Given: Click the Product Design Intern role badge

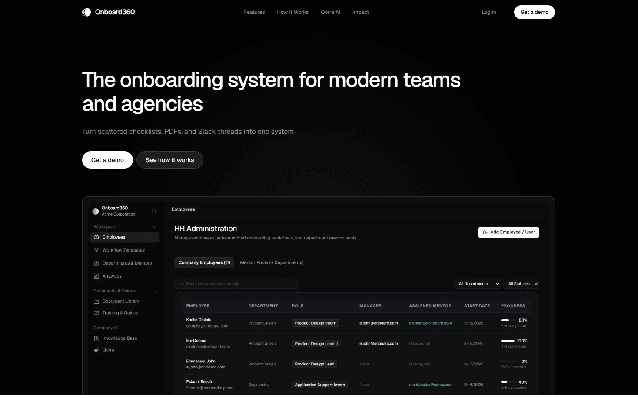Looking at the screenshot, I should 316,323.
